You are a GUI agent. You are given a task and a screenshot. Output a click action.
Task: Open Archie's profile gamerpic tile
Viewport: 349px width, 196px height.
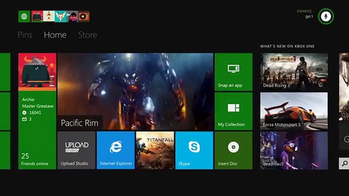pyautogui.click(x=37, y=72)
